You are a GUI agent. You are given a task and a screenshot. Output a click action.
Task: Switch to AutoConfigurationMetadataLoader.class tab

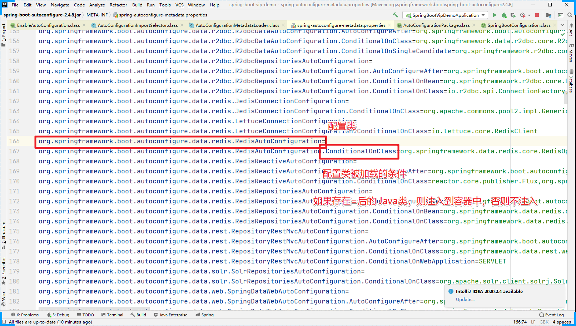click(x=237, y=25)
